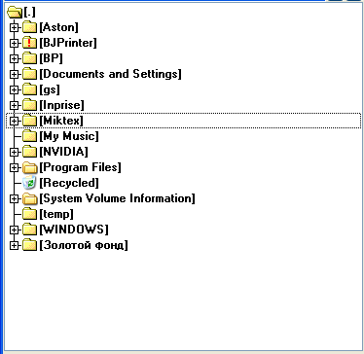Select the [.] root entry label
The image size is (364, 354).
click(29, 13)
